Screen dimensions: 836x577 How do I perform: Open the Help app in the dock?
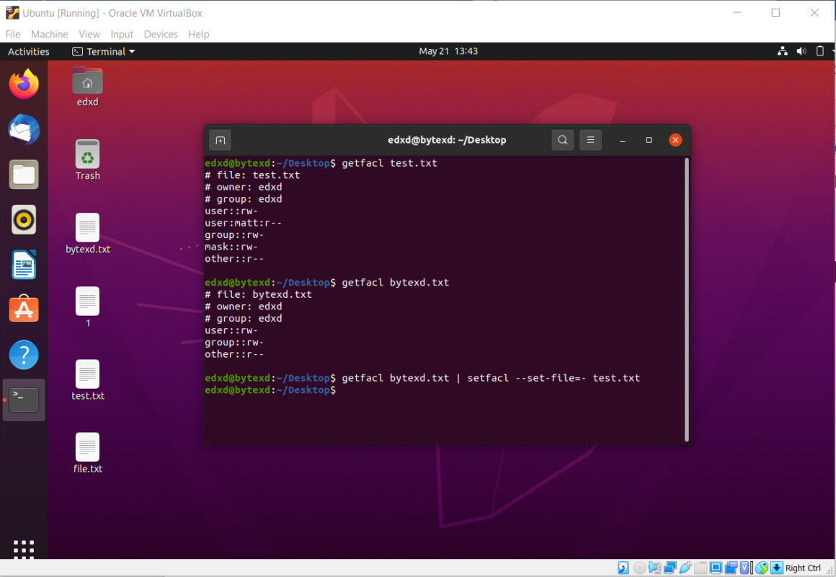24,355
